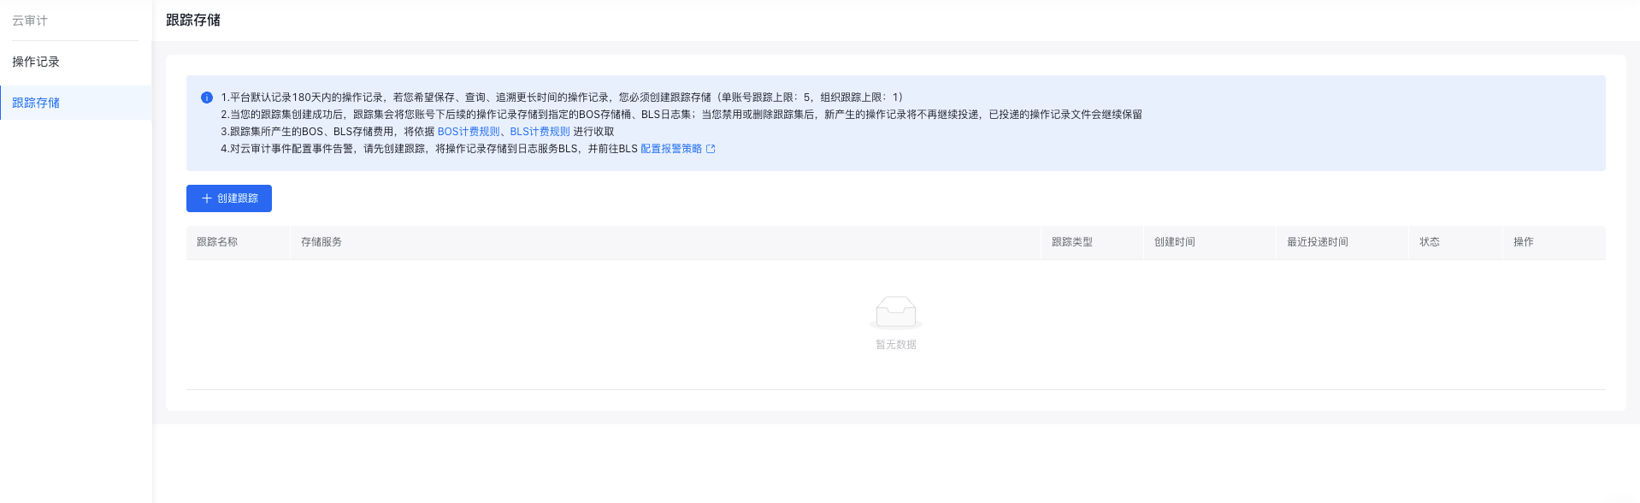Select 跟踪存储 in the sidebar menu
This screenshot has height=503, width=1640.
pyautogui.click(x=36, y=103)
